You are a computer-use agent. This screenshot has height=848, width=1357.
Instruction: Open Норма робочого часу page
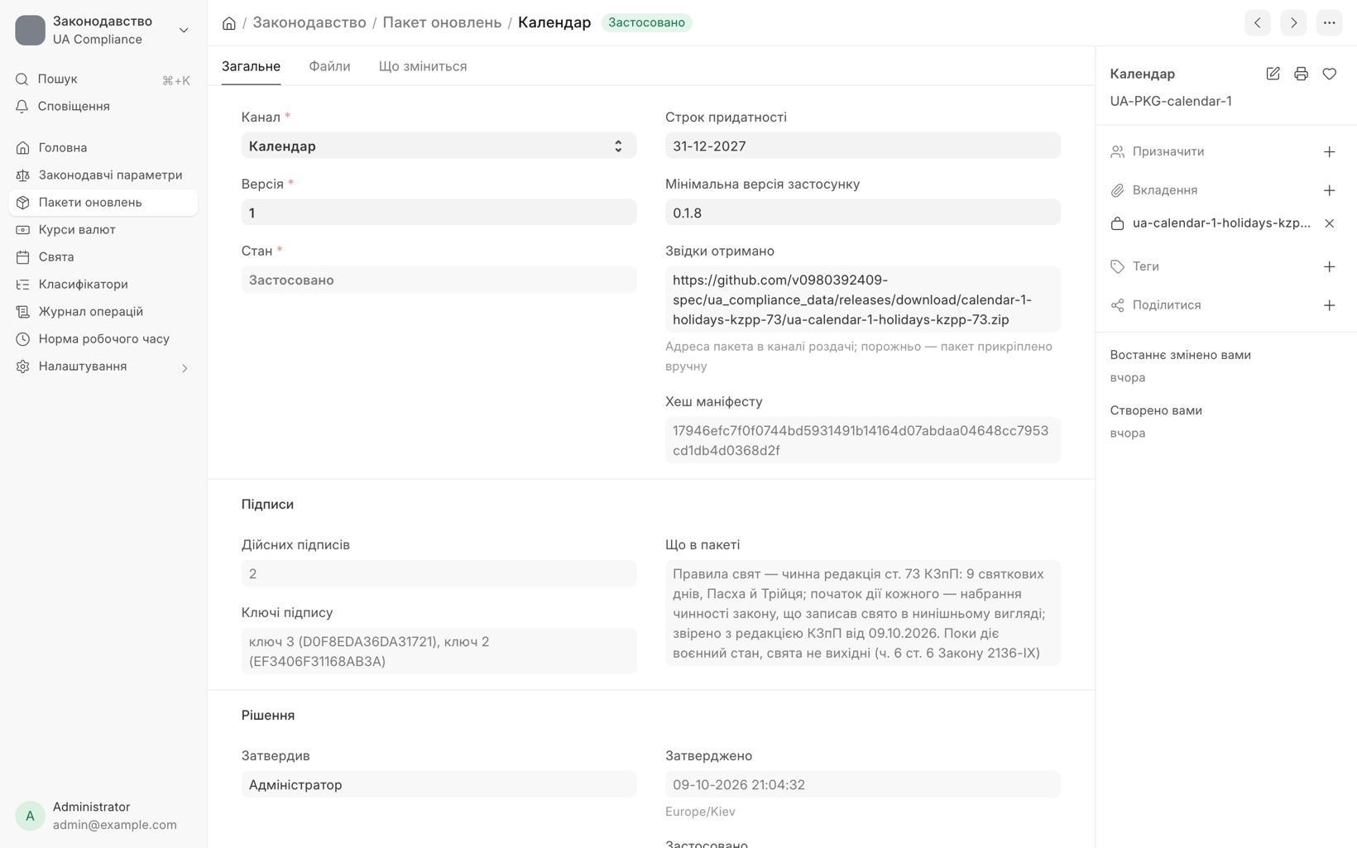click(x=103, y=339)
